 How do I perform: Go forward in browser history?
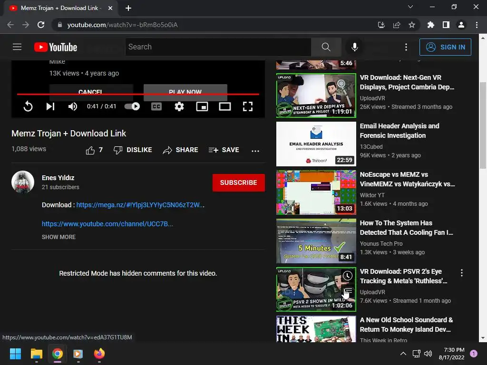click(x=26, y=25)
